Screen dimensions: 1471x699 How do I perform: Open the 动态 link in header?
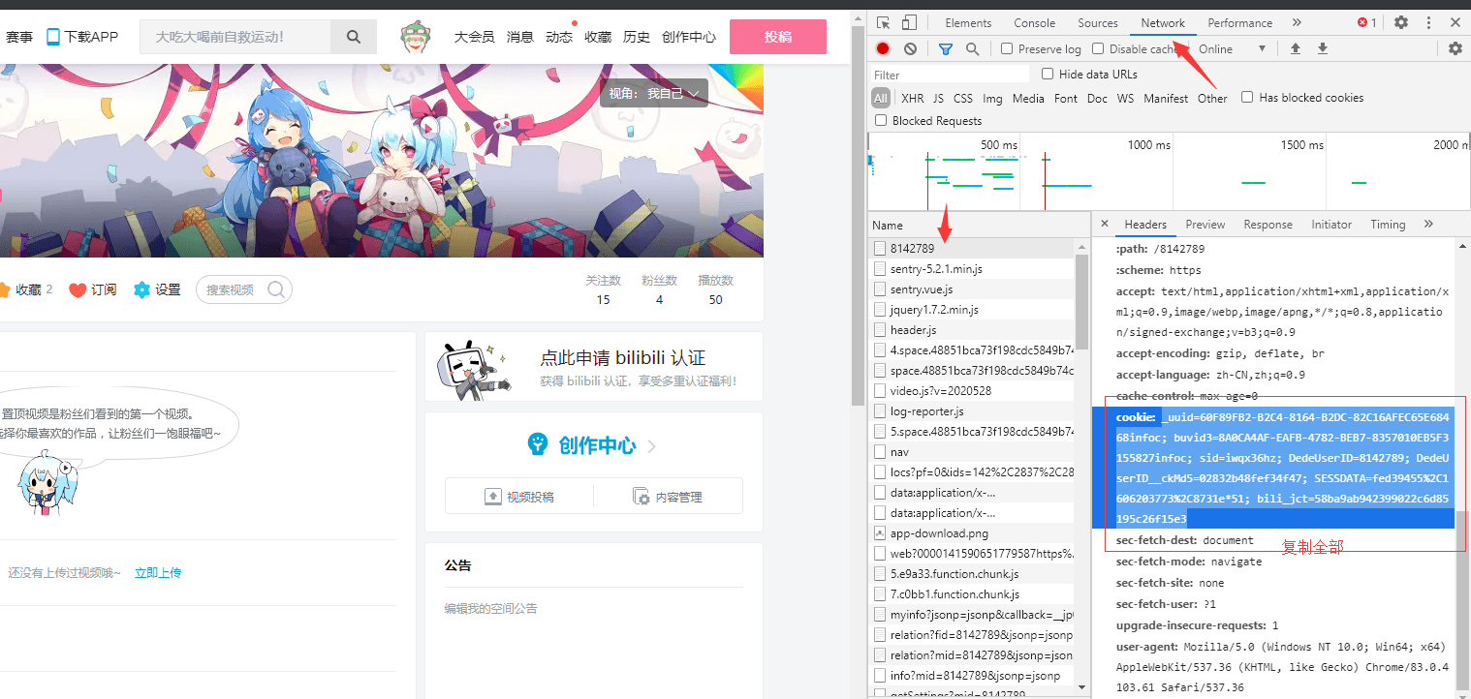pos(559,37)
